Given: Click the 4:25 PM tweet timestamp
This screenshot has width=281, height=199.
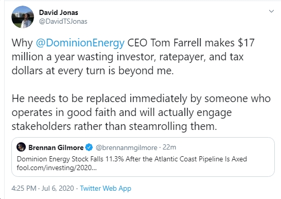Looking at the screenshot, I should tap(24, 188).
